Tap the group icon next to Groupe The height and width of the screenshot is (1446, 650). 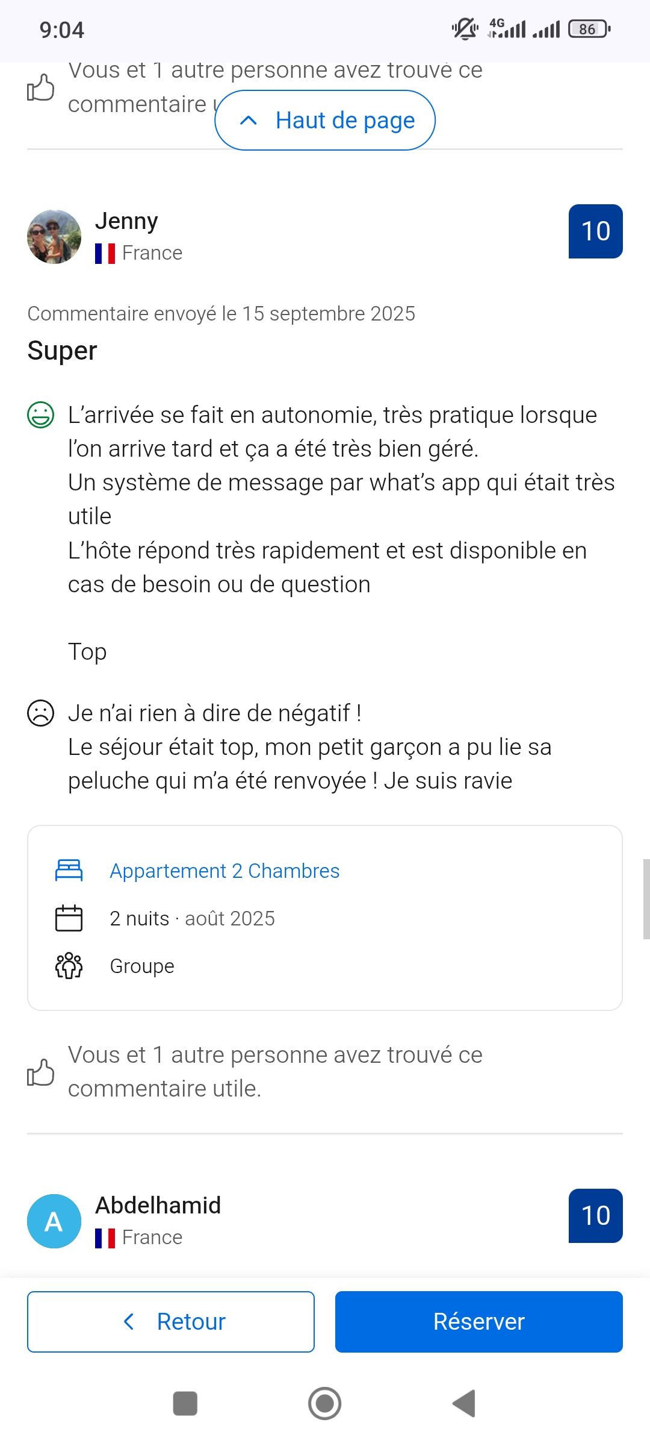[69, 966]
